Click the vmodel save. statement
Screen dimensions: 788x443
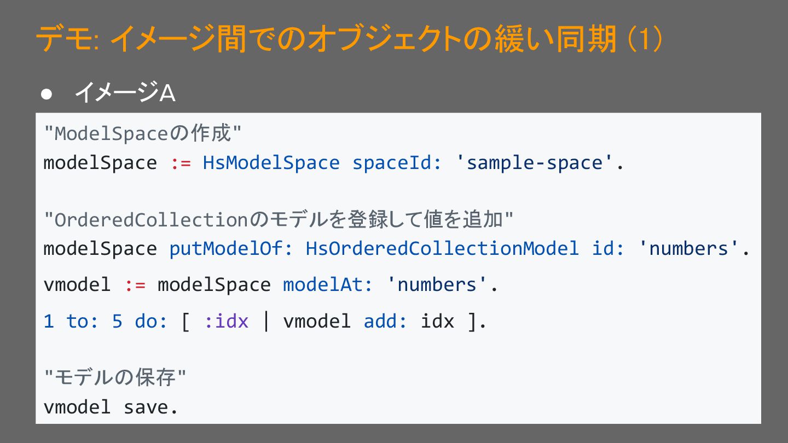coord(111,407)
